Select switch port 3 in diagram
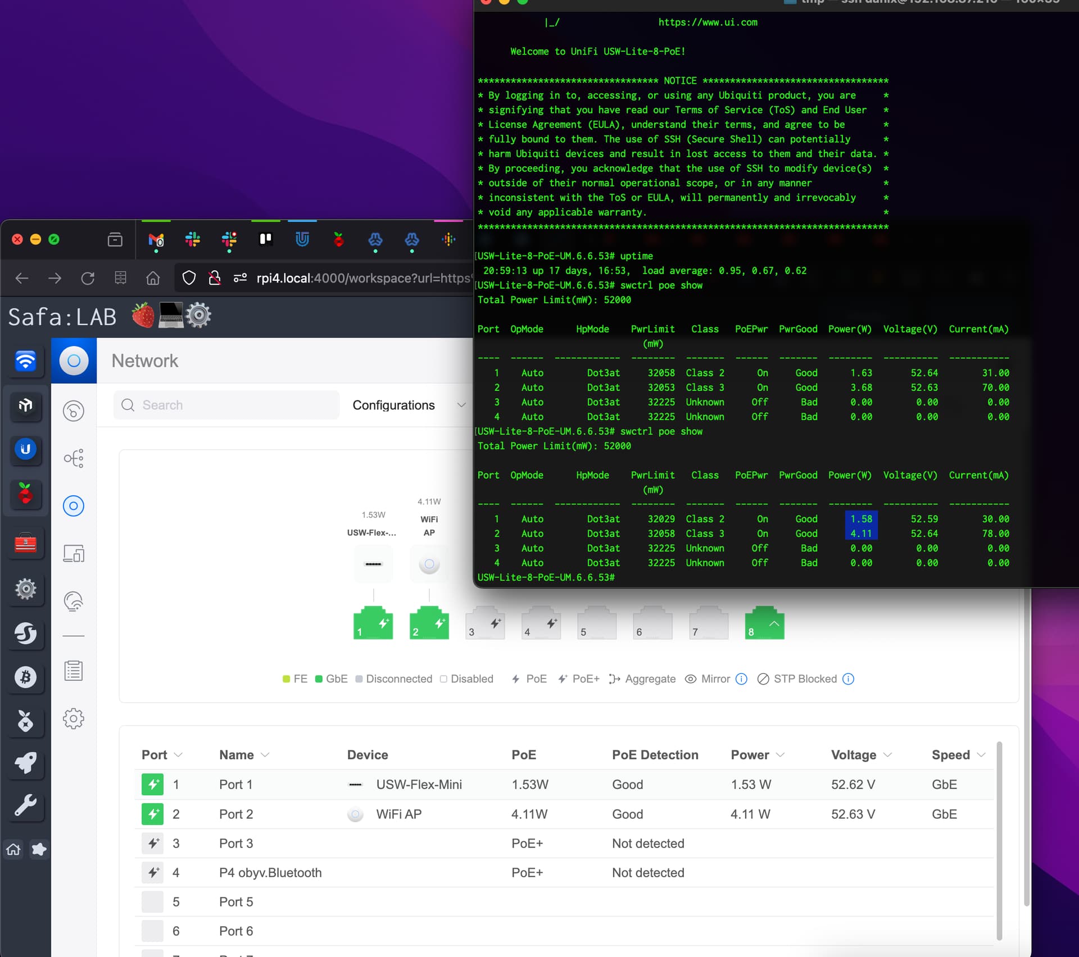The width and height of the screenshot is (1079, 957). tap(484, 623)
